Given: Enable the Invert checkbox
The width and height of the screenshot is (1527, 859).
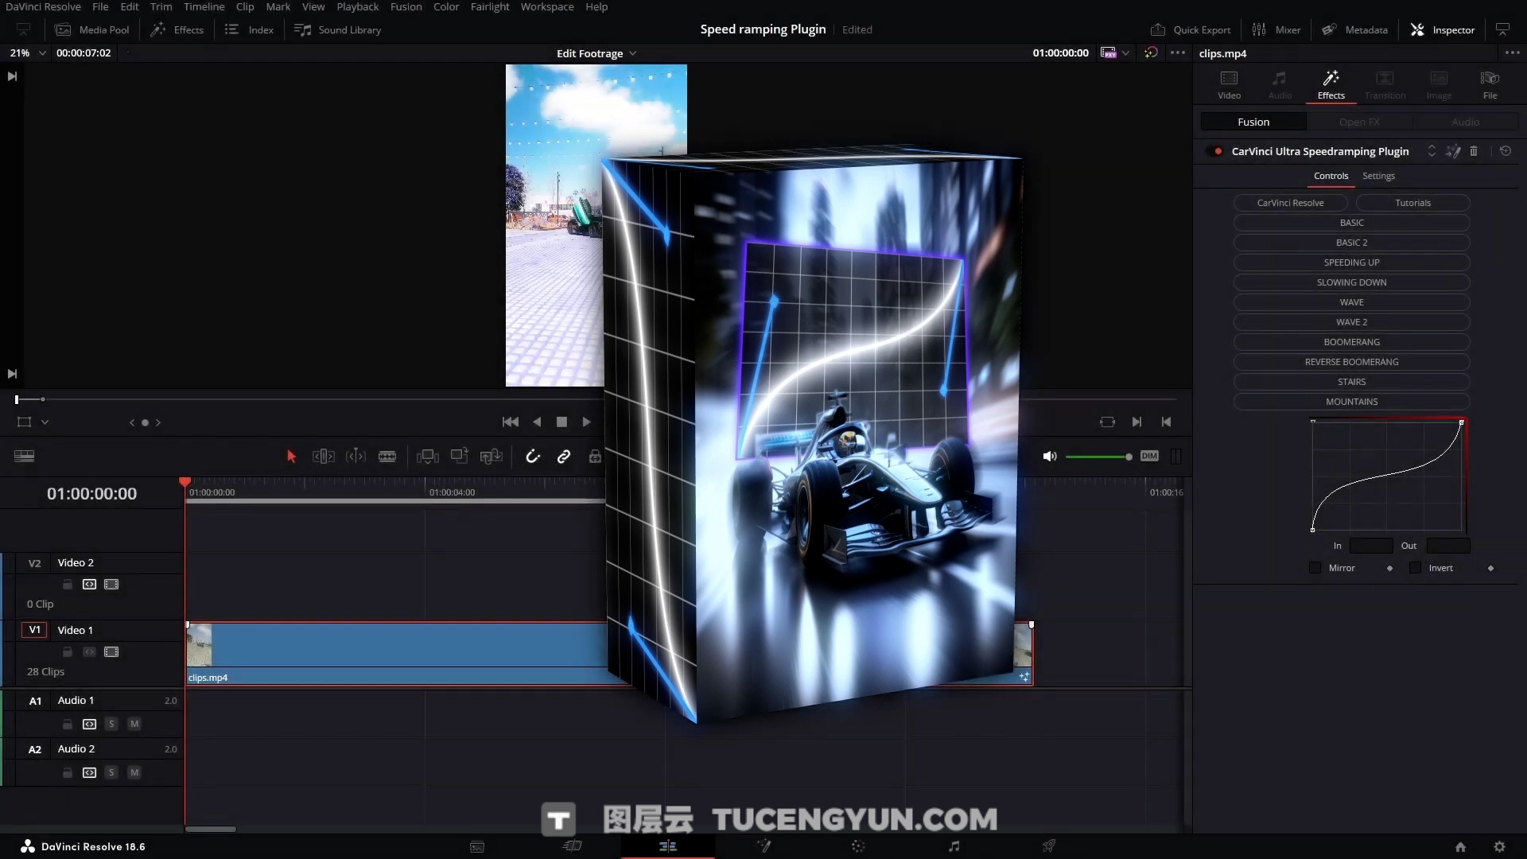Looking at the screenshot, I should pos(1415,568).
